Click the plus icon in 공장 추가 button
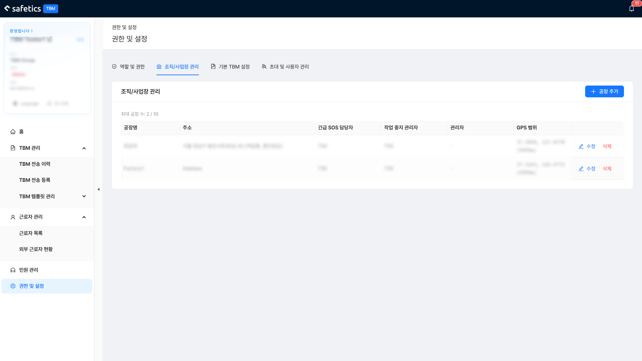 [593, 92]
